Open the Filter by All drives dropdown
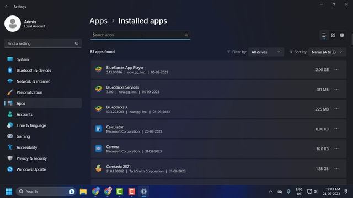Screen dimensions: 353x198 [266, 52]
